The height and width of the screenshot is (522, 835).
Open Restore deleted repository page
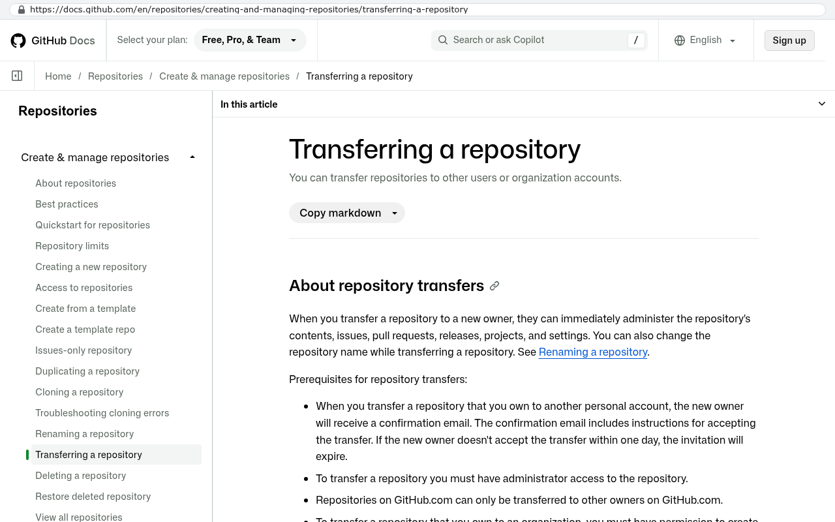pyautogui.click(x=93, y=497)
